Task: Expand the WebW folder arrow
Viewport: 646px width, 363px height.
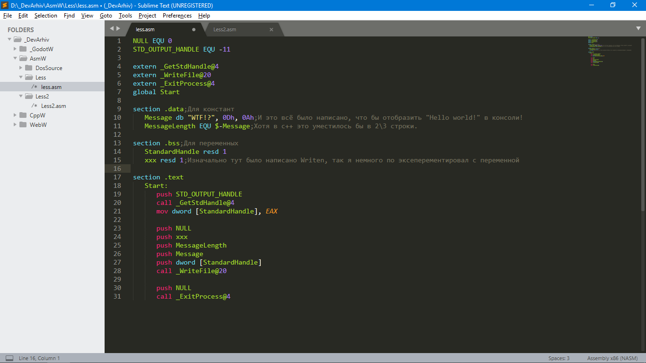Action: [15, 124]
